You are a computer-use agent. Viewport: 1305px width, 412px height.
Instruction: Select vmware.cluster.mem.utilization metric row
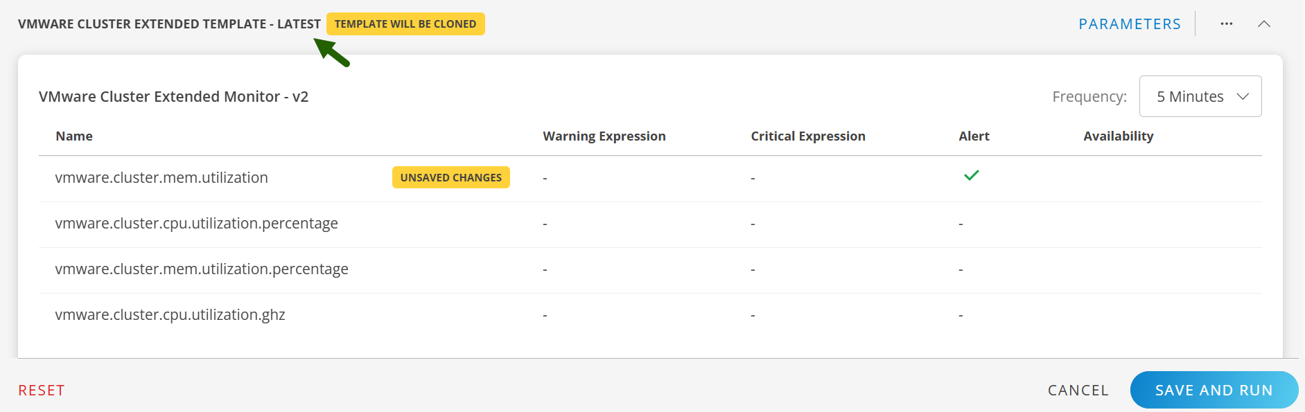(650, 178)
